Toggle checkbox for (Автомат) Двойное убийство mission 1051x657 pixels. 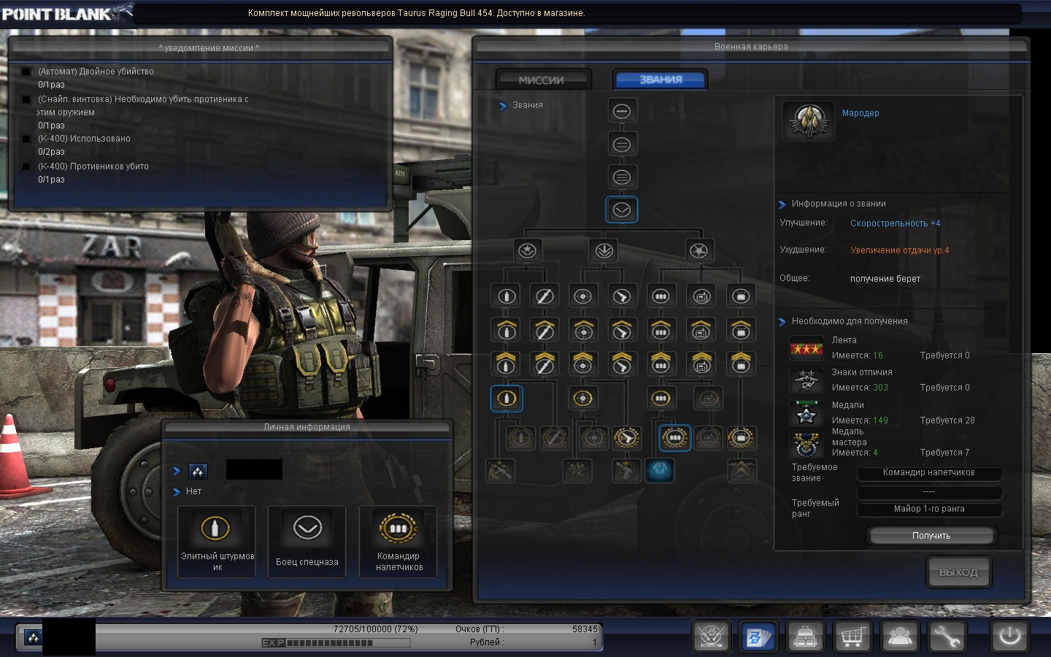(x=26, y=72)
